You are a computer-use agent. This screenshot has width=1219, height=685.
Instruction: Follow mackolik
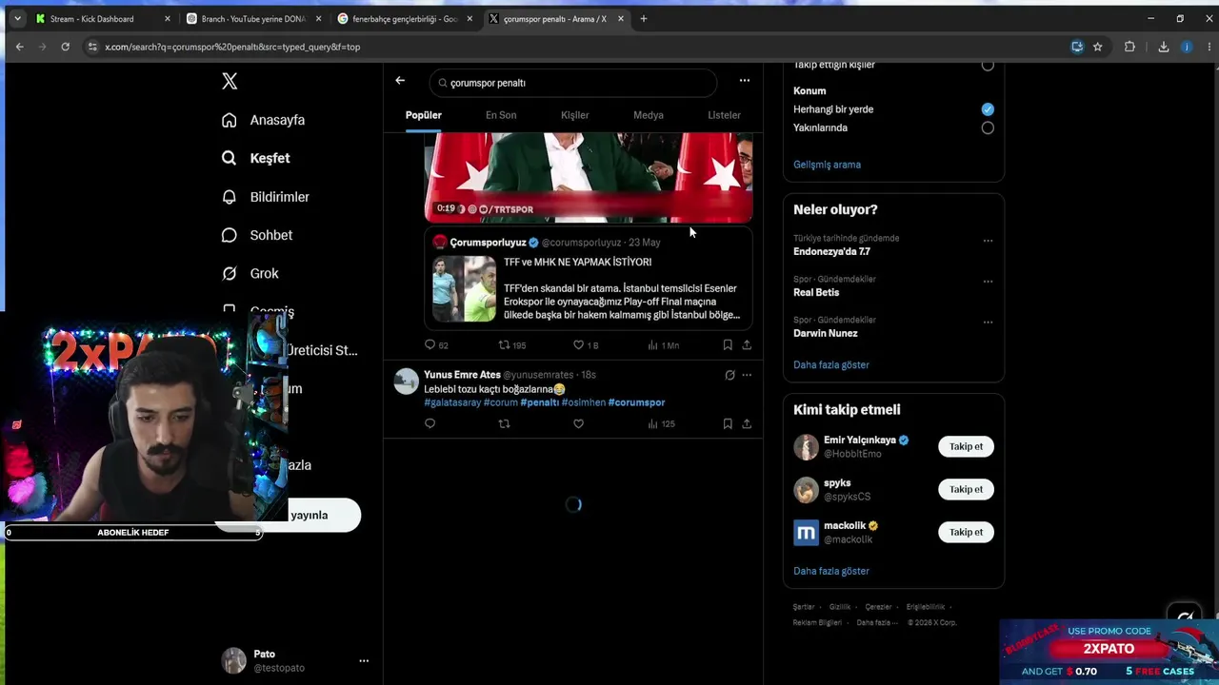click(966, 533)
